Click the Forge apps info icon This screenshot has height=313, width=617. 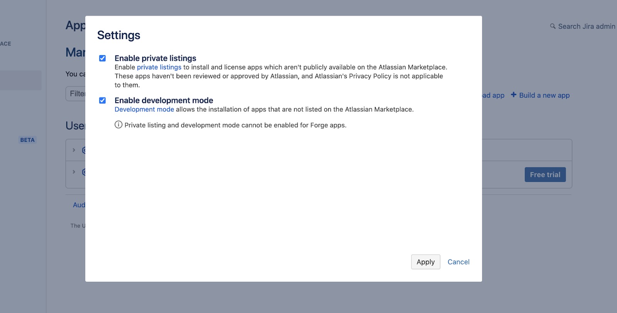point(118,125)
